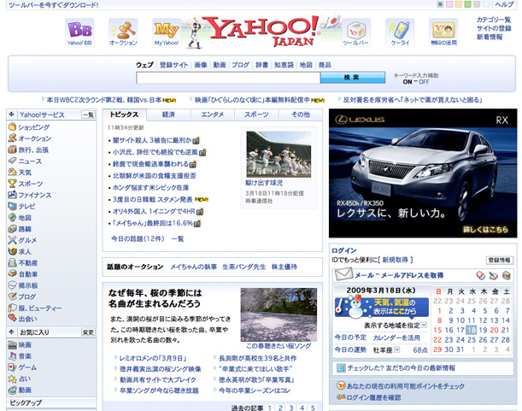Click the 旅行、出張 suitcase icon
The image size is (522, 411).
point(12,150)
